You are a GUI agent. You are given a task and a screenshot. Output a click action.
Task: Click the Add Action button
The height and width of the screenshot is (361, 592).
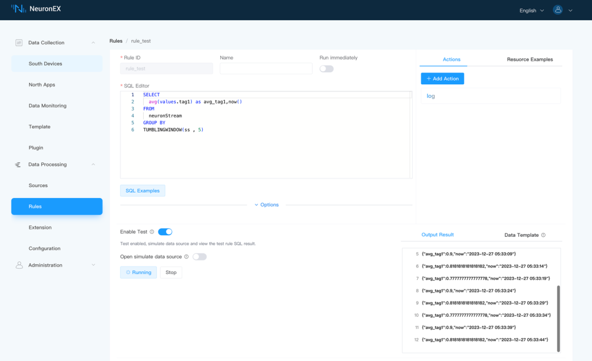[x=442, y=78]
